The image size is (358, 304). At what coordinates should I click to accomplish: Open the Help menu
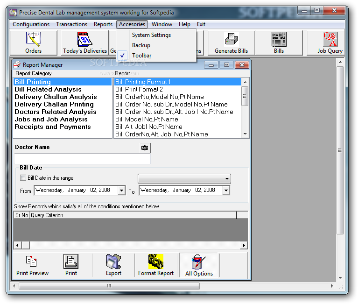[184, 24]
